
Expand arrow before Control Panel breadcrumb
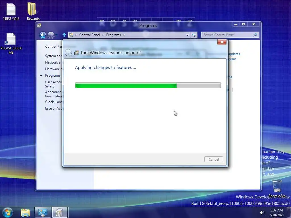76,35
